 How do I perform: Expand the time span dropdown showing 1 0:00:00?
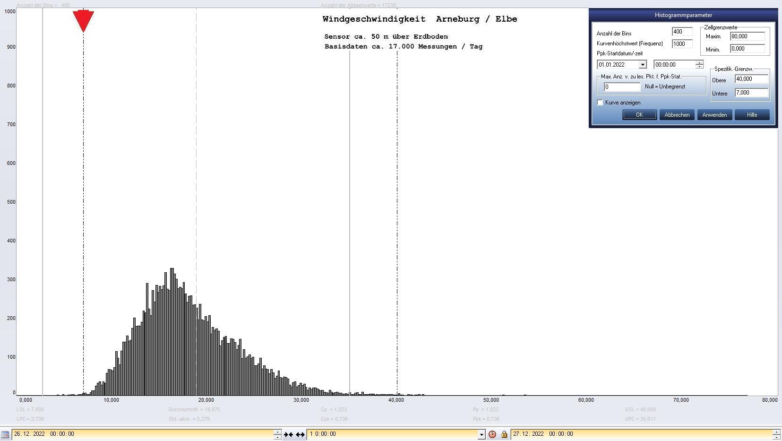pyautogui.click(x=481, y=434)
